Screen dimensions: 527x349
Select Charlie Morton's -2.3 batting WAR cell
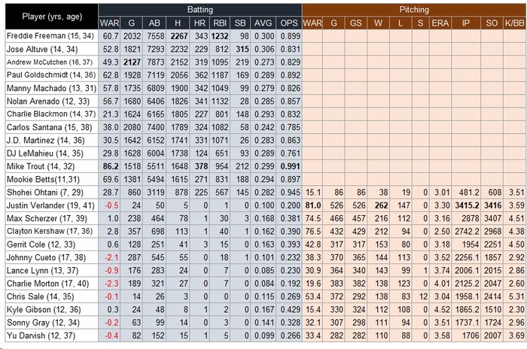(x=109, y=284)
